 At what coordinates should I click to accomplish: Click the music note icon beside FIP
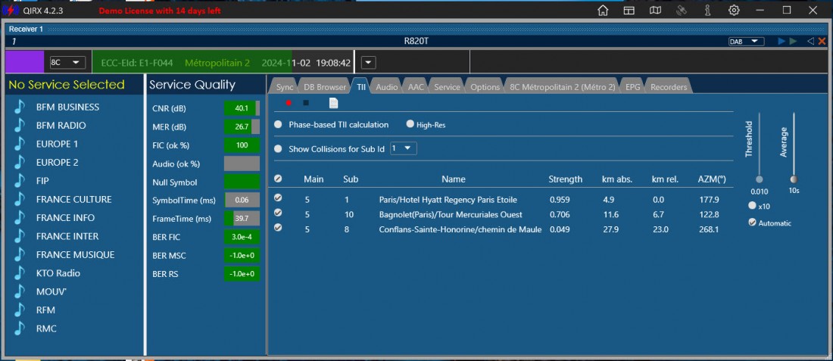20,180
